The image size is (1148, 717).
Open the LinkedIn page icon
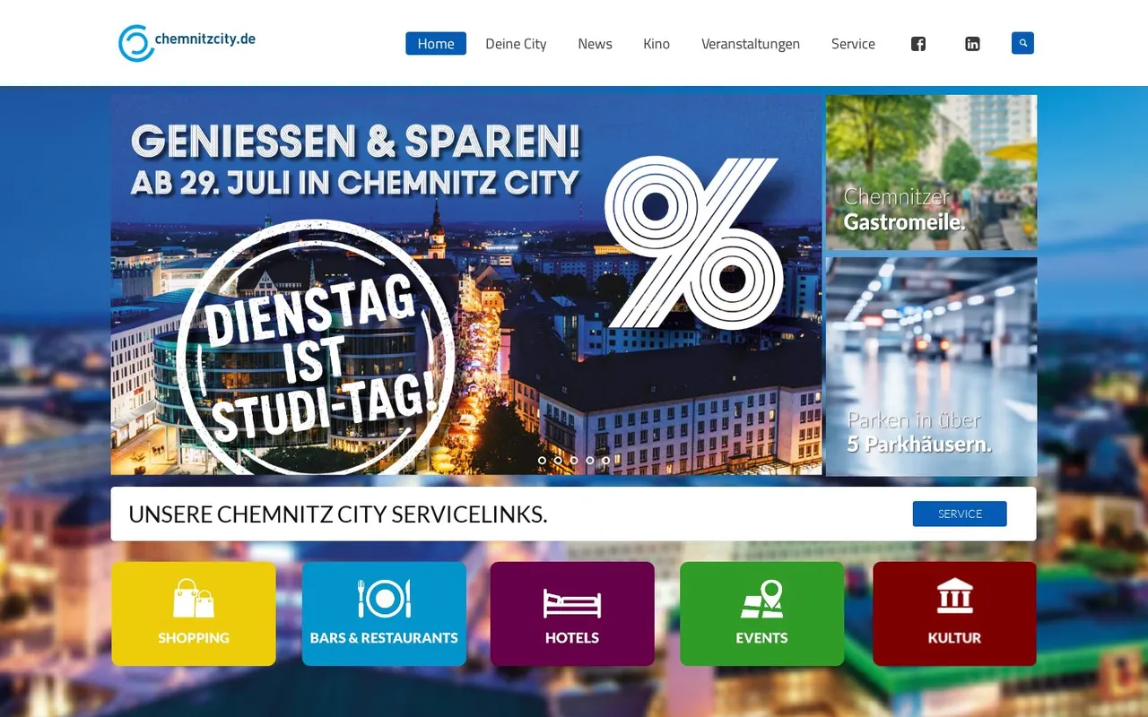point(972,44)
